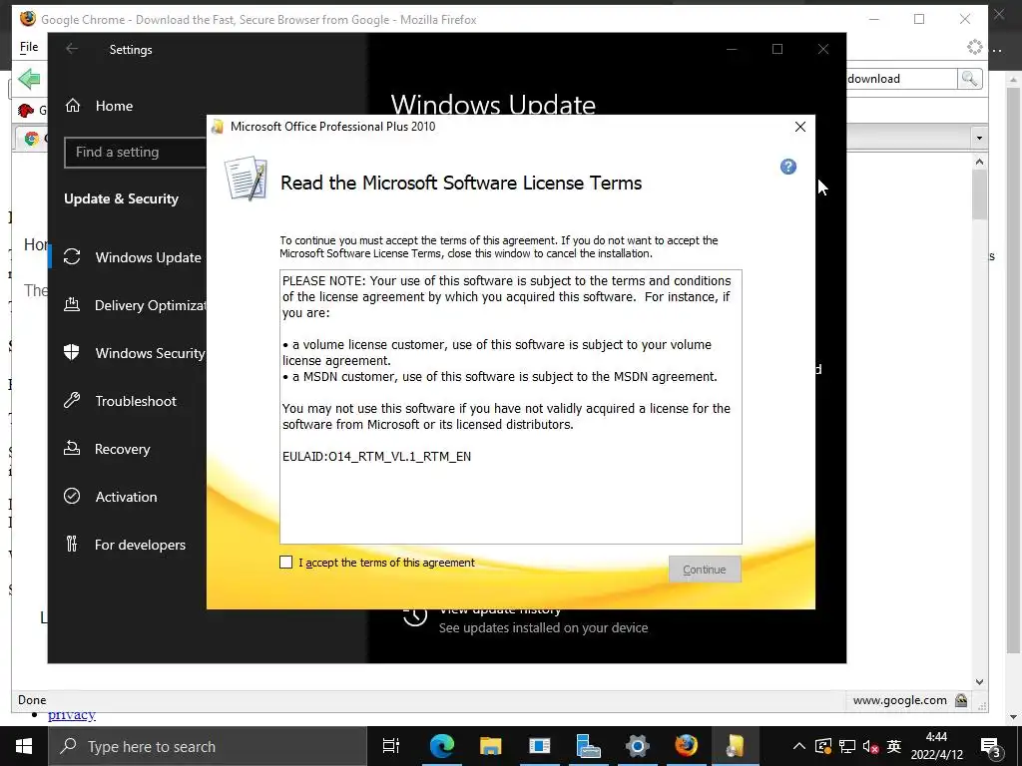The width and height of the screenshot is (1022, 766).
Task: Click the Troubleshoot wrench icon
Action: 72,400
